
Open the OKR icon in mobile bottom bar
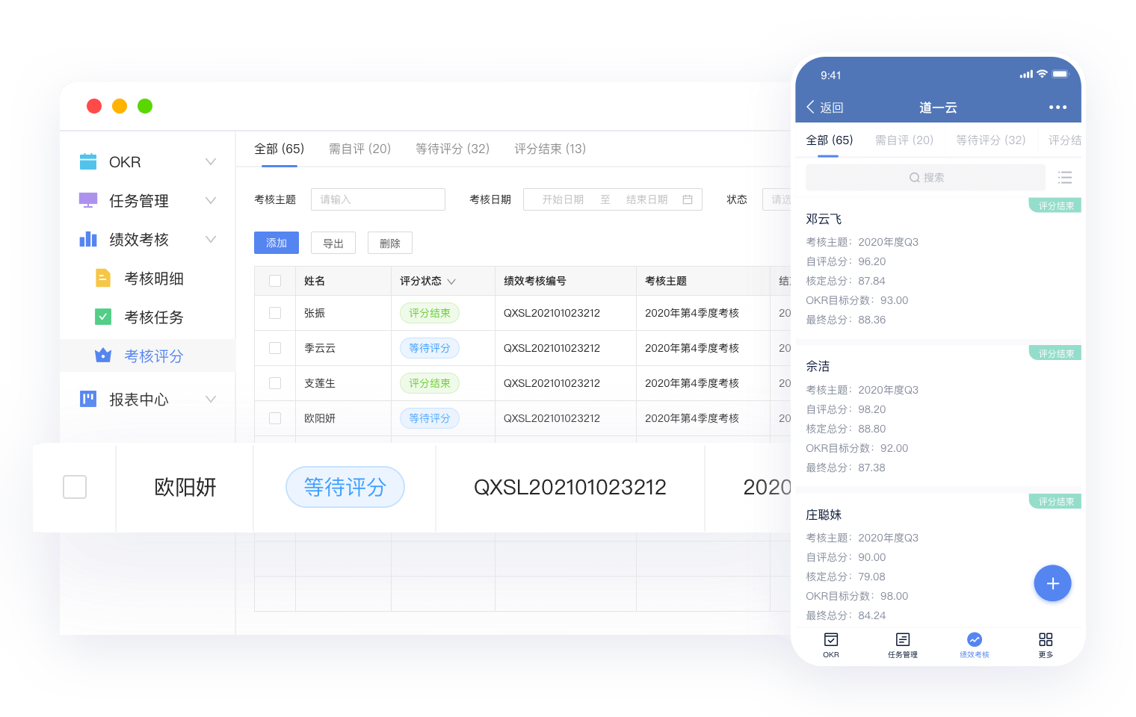(x=830, y=641)
